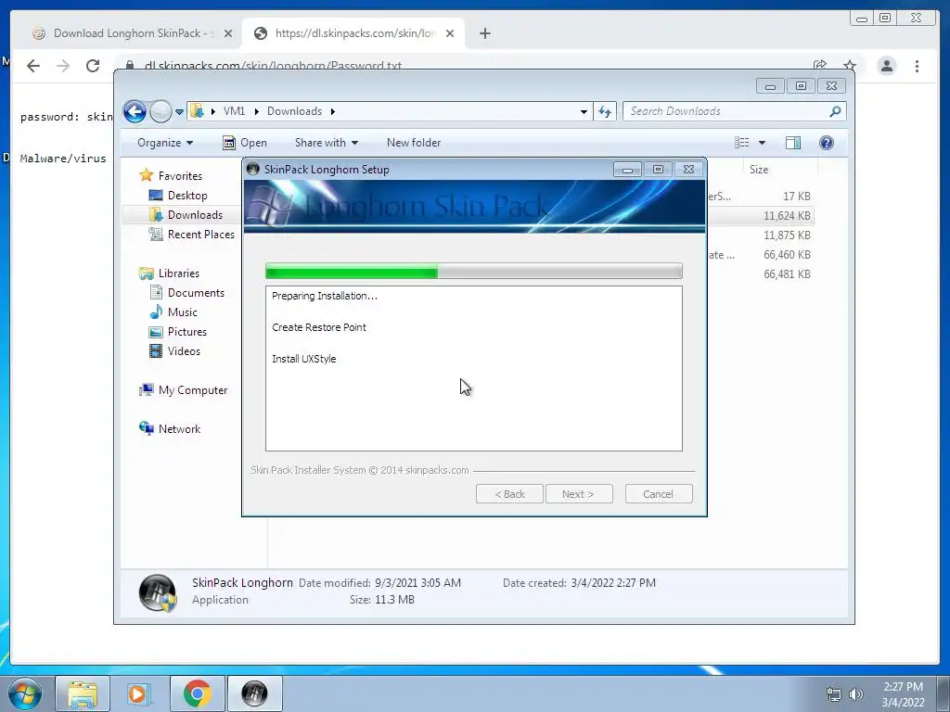Open Chrome profile icon
Screen dimensions: 950x712
(886, 66)
